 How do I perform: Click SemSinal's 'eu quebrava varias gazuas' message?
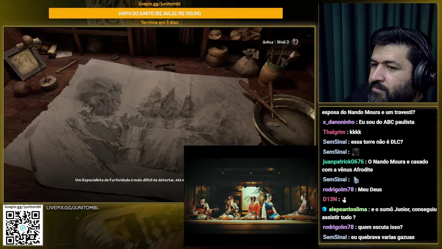(383, 237)
